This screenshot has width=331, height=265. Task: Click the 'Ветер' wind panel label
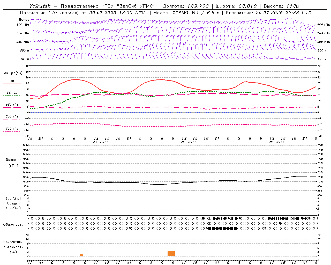pyautogui.click(x=24, y=20)
